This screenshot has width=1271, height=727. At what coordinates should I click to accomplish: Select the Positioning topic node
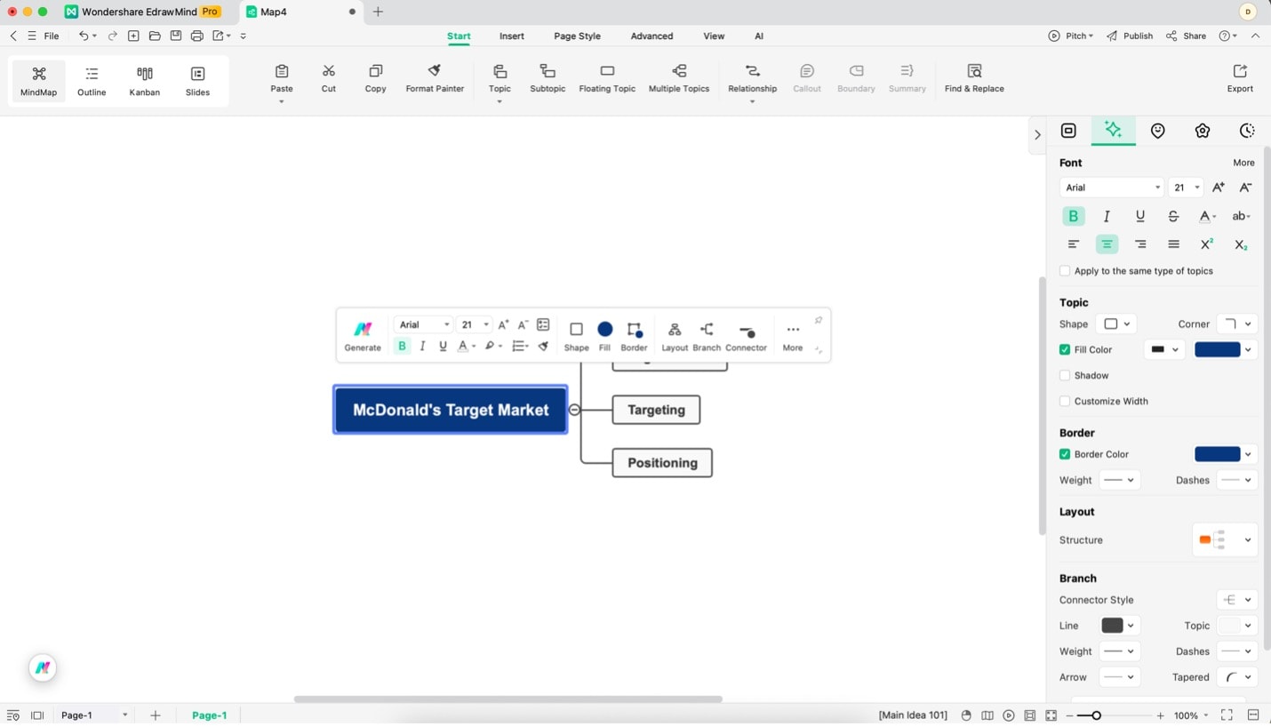(x=662, y=463)
